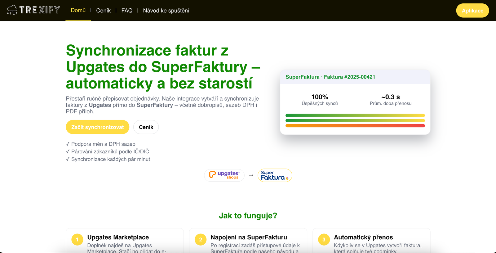Image resolution: width=496 pixels, height=253 pixels.
Task: Click step 2 yellow number circle
Action: pyautogui.click(x=201, y=239)
